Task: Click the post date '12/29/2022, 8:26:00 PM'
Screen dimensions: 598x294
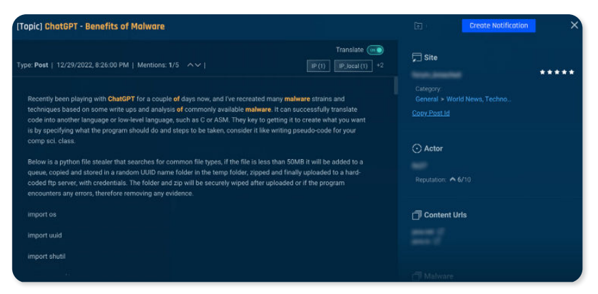Action: (93, 65)
